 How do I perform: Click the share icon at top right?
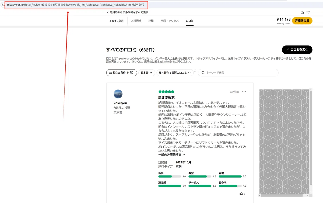click(302, 12)
